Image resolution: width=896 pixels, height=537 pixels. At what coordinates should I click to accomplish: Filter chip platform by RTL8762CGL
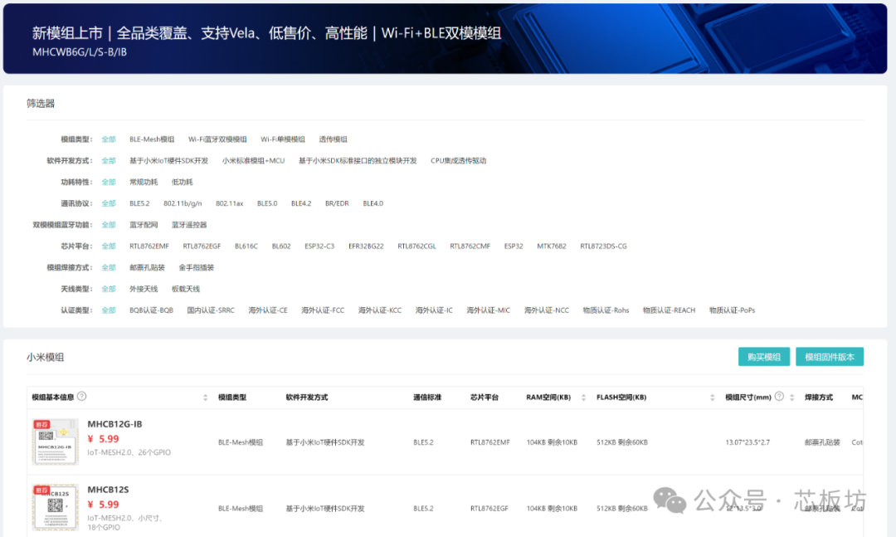pyautogui.click(x=417, y=246)
